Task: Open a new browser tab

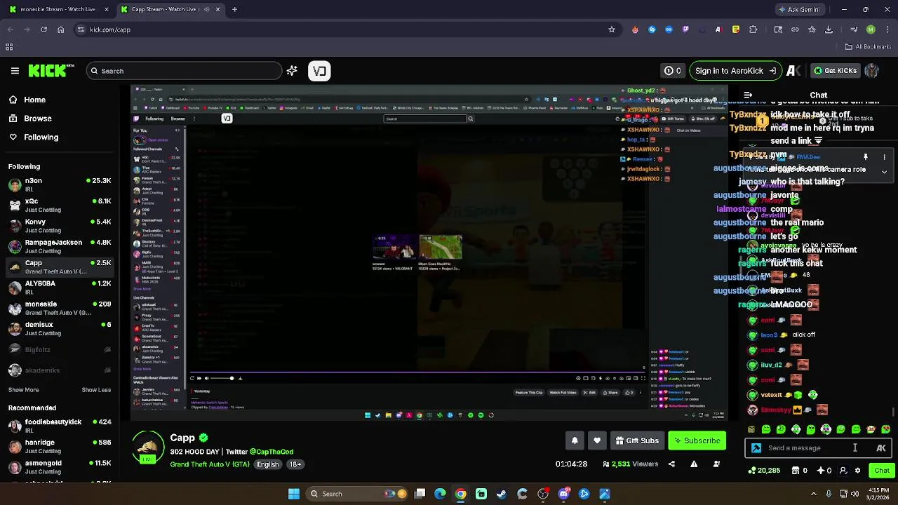Action: tap(234, 9)
